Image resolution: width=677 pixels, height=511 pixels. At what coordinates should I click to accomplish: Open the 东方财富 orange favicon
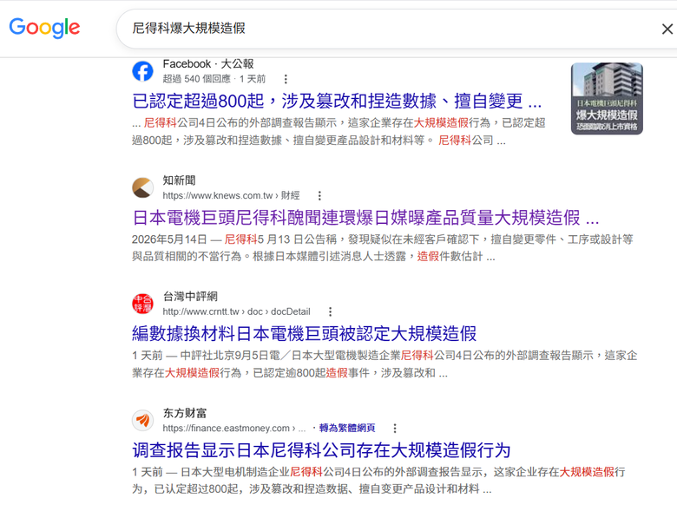pyautogui.click(x=142, y=420)
